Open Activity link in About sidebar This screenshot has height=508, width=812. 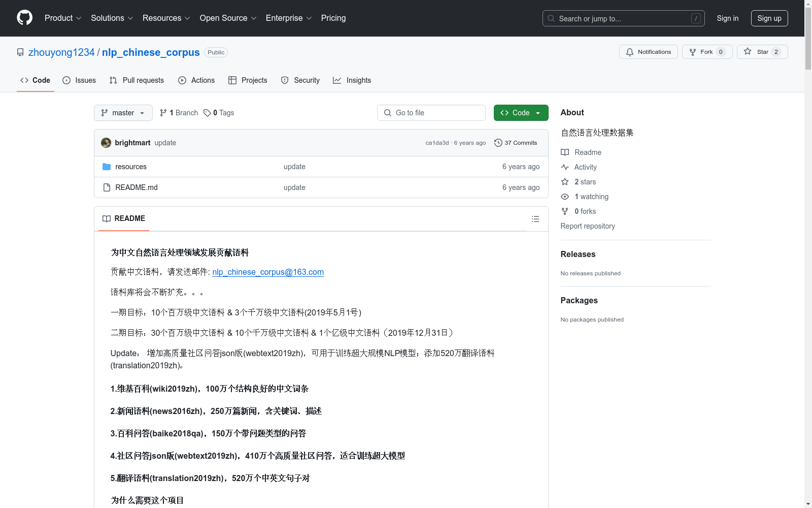(x=579, y=167)
